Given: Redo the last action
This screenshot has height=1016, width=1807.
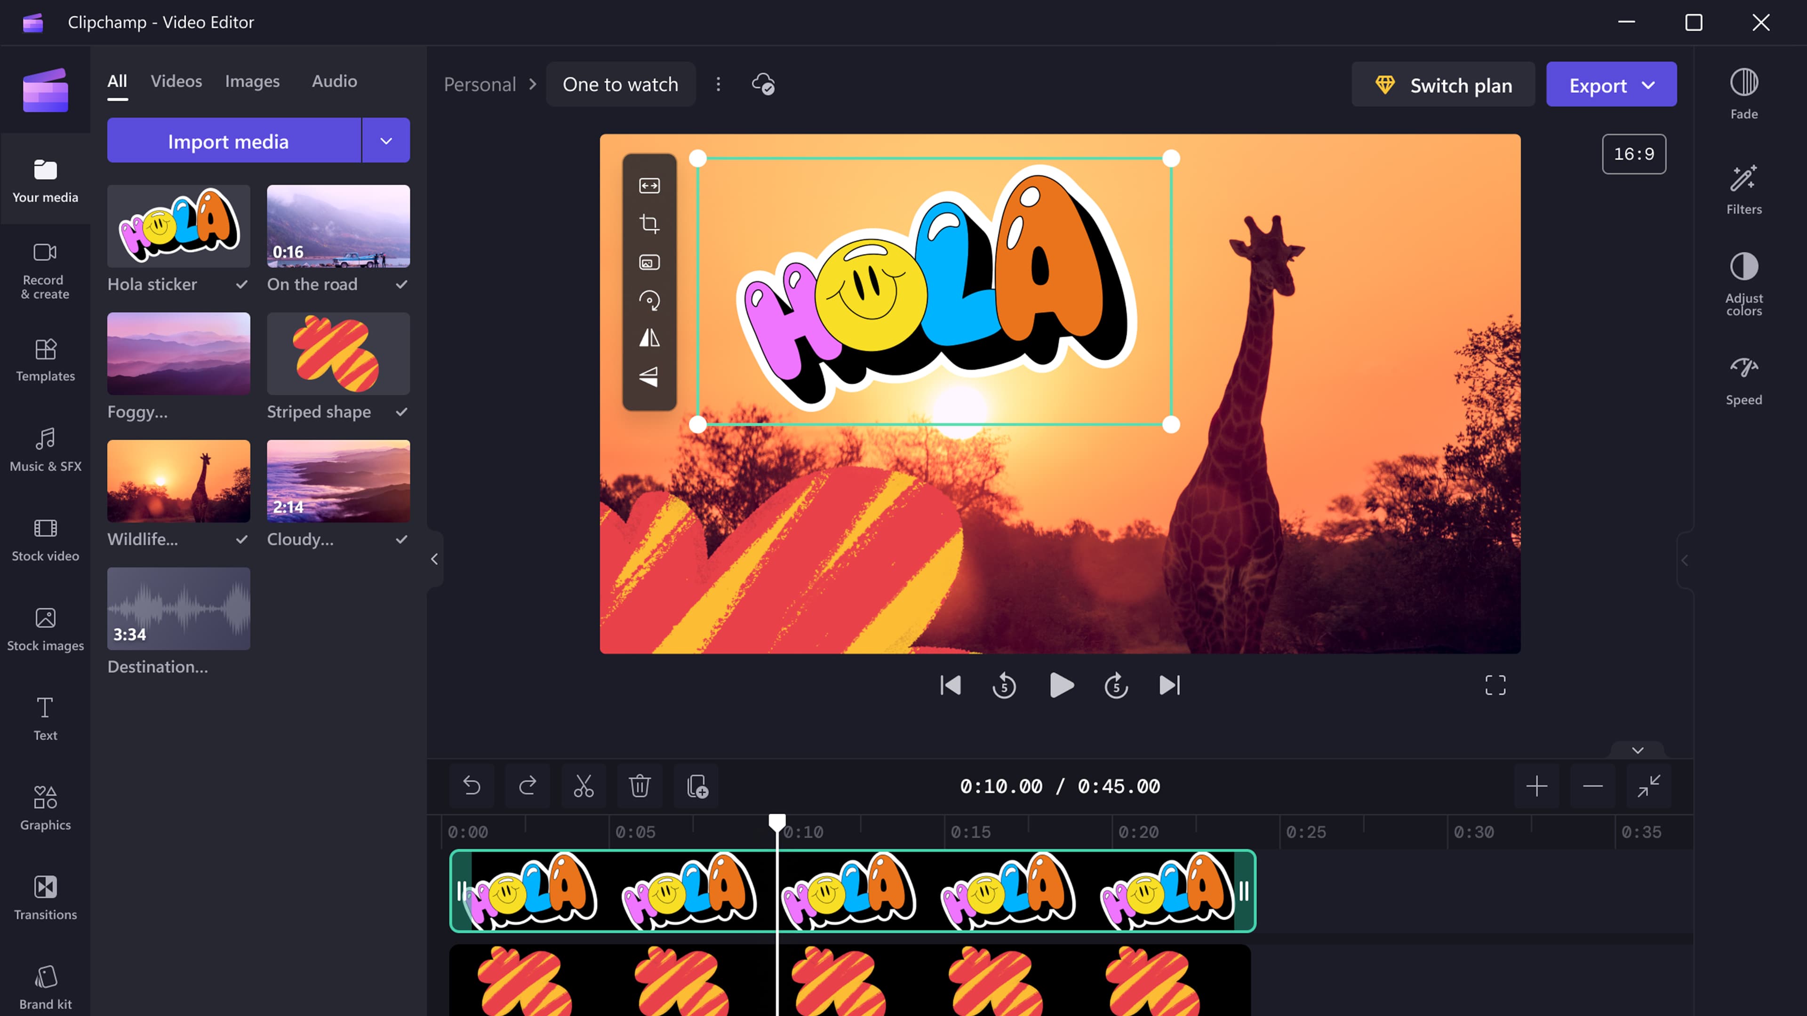Looking at the screenshot, I should (x=528, y=786).
